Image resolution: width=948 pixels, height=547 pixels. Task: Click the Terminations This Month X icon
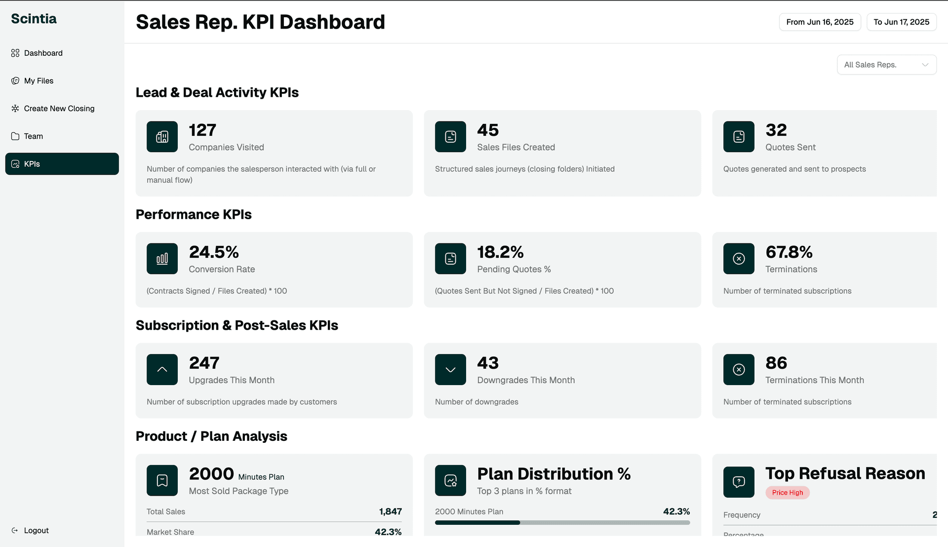[x=739, y=370]
